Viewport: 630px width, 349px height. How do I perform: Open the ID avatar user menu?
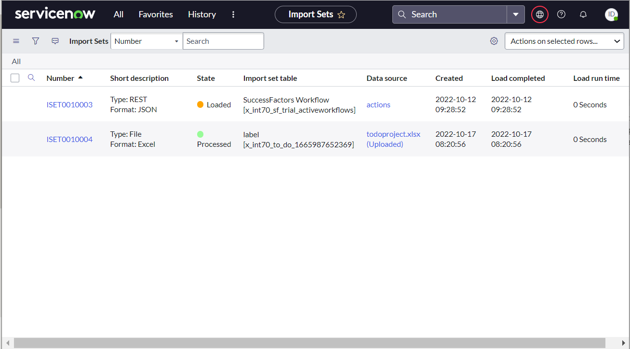point(611,14)
